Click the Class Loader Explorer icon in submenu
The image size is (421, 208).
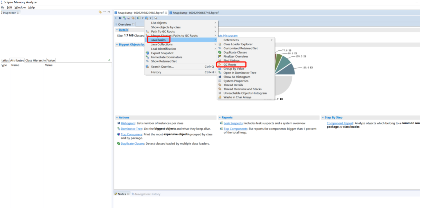220,44
